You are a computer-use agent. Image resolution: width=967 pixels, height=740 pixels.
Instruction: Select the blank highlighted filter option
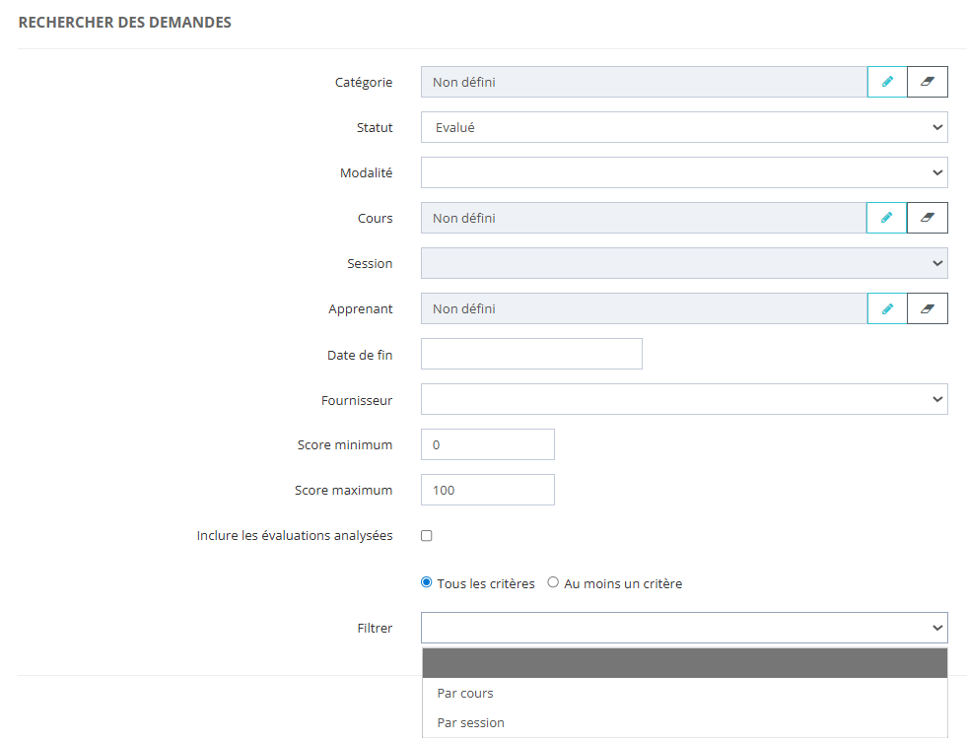[x=683, y=663]
